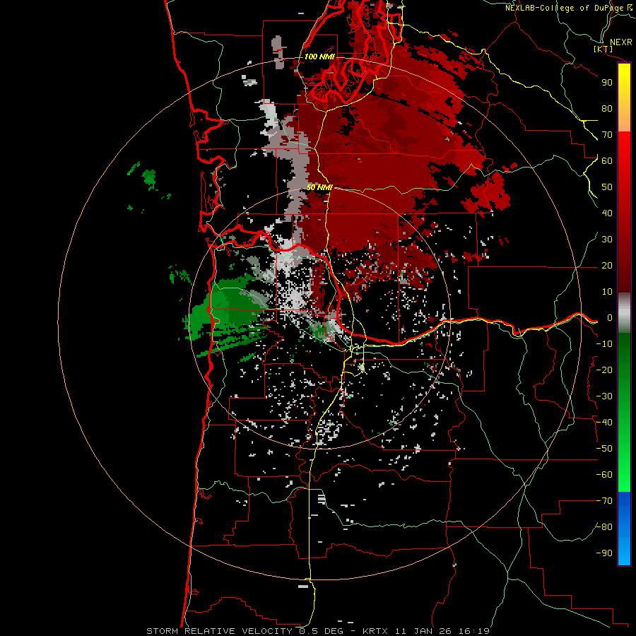Screen dimensions: 636x636
Task: Click the -50 value on the velocity scale
Action: click(x=604, y=449)
